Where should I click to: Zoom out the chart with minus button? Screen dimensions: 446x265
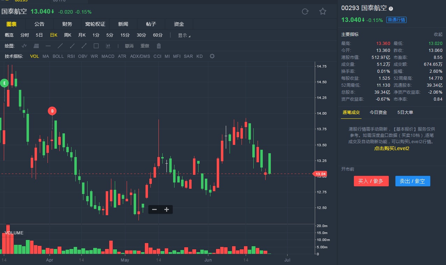[154, 209]
